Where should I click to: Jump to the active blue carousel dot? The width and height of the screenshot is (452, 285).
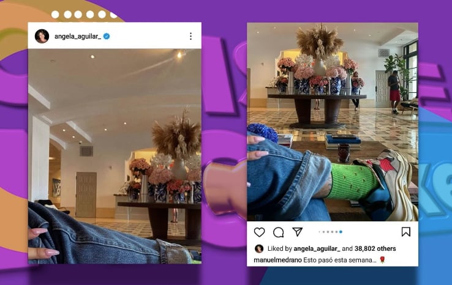[341, 232]
